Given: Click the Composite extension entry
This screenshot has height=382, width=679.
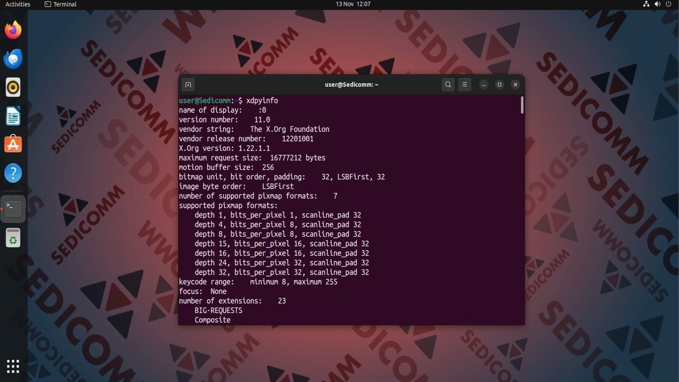Looking at the screenshot, I should tap(213, 320).
